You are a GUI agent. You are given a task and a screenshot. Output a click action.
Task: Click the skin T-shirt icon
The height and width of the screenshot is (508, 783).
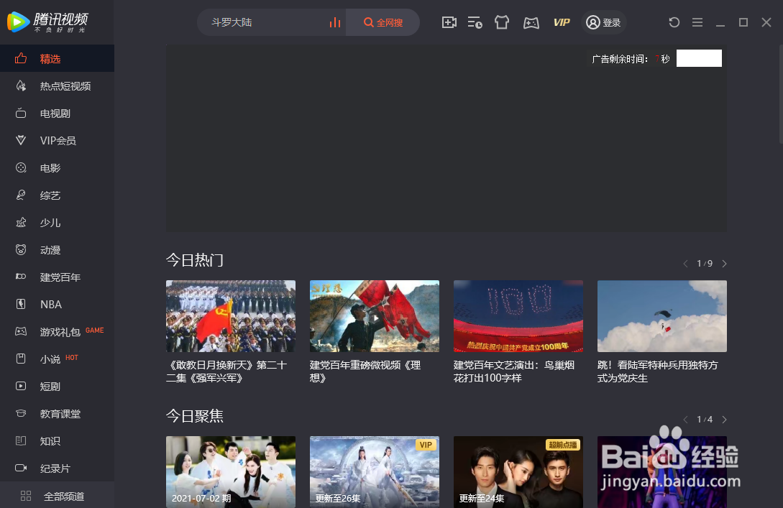(x=502, y=22)
